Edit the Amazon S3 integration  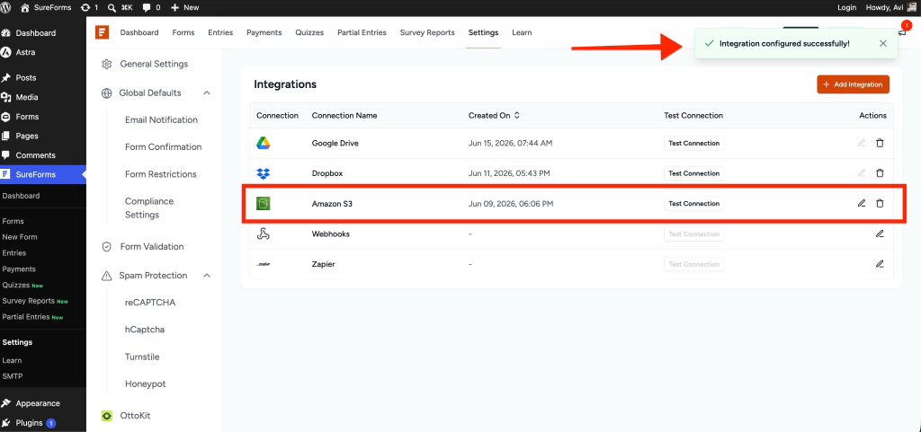[x=862, y=203]
